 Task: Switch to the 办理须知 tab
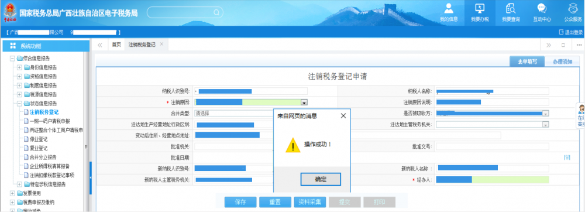[562, 62]
